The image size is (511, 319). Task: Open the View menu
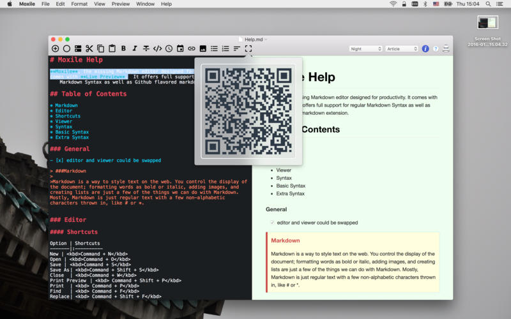[100, 4]
